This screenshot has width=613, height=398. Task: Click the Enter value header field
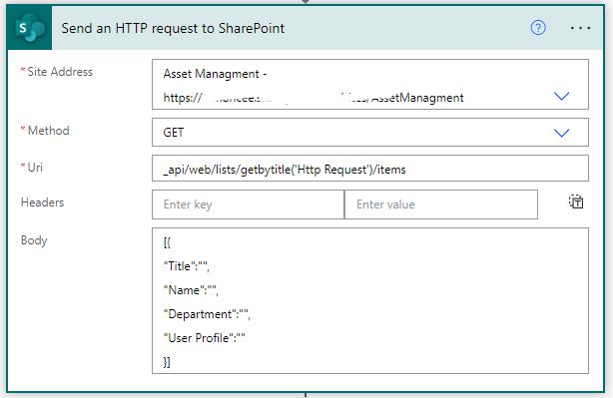point(441,204)
